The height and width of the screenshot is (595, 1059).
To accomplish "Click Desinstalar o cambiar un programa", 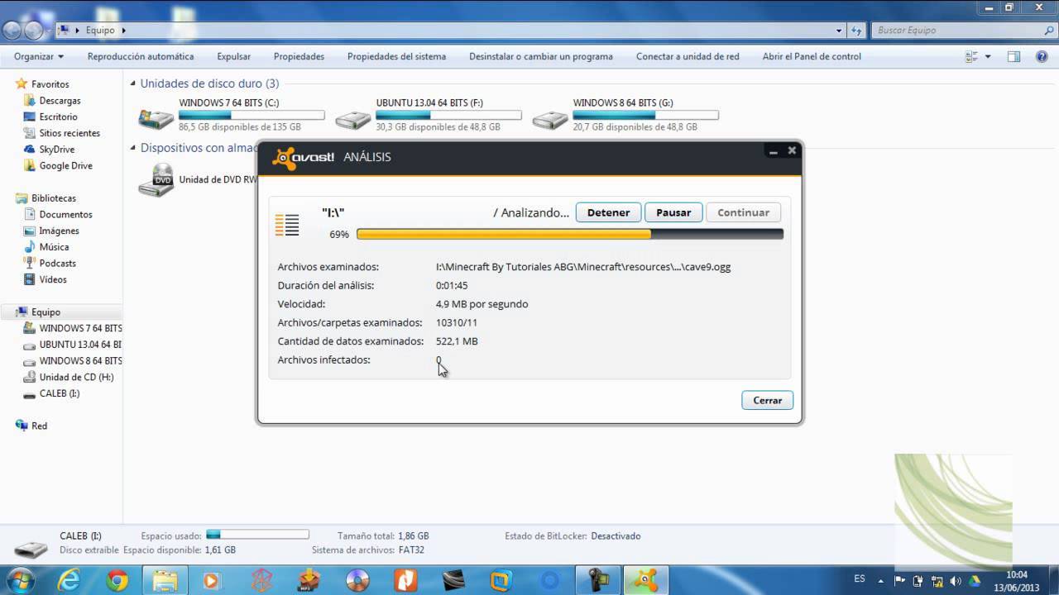I will point(541,56).
